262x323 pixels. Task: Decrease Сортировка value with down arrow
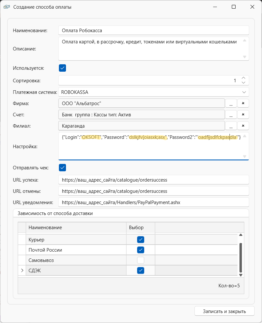243,83
